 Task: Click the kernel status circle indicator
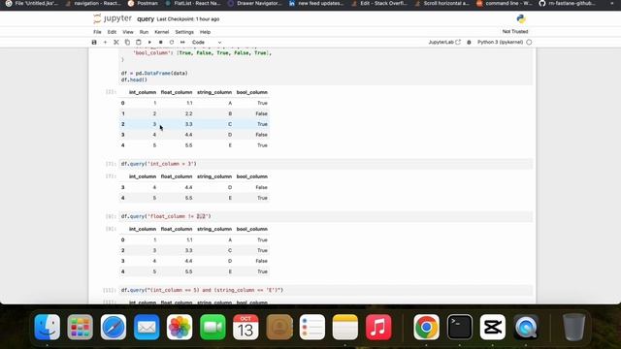529,42
